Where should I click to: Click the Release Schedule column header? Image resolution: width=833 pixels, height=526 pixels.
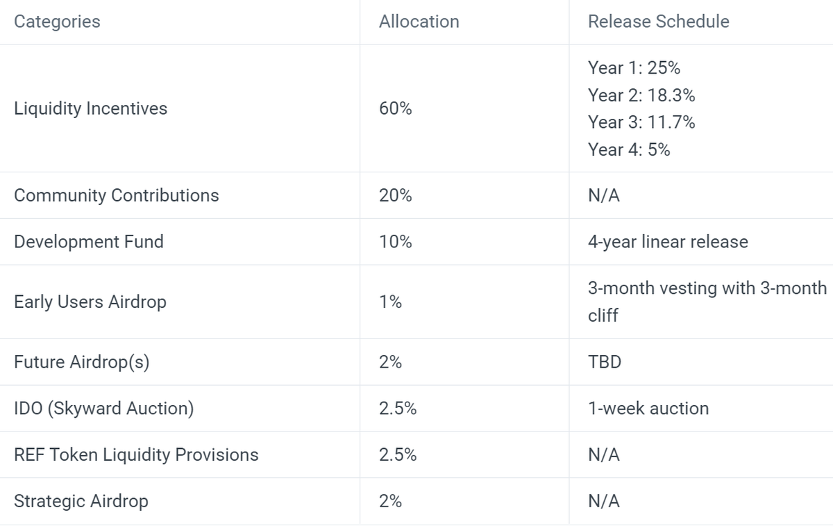(x=658, y=22)
